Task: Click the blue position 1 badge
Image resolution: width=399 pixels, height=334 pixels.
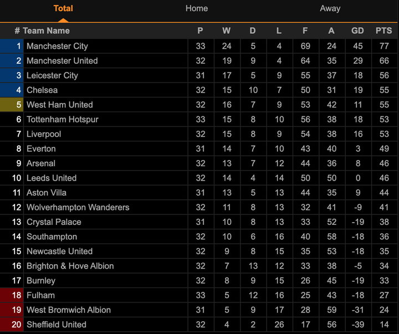Action: 12,46
